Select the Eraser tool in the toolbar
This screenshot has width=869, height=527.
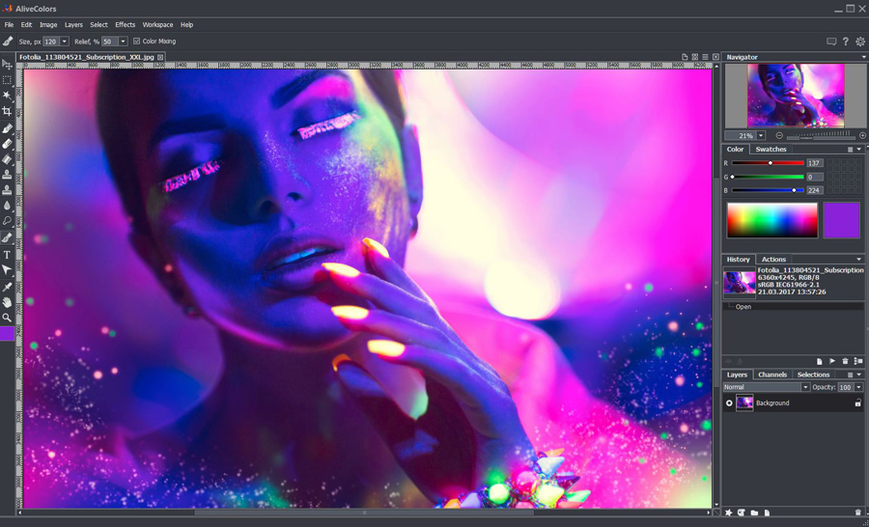pyautogui.click(x=7, y=144)
